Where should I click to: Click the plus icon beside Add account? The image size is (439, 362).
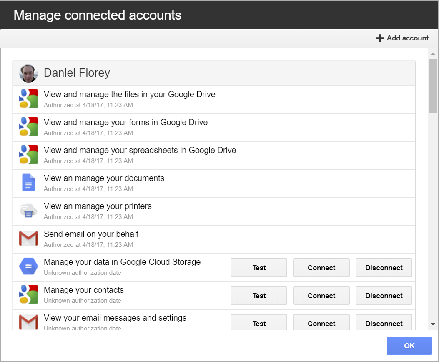[x=380, y=38]
